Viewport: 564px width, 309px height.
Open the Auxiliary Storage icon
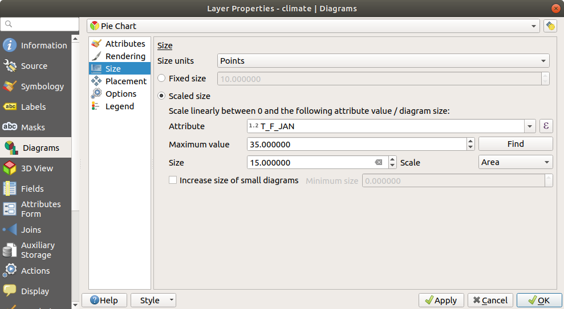pyautogui.click(x=10, y=250)
